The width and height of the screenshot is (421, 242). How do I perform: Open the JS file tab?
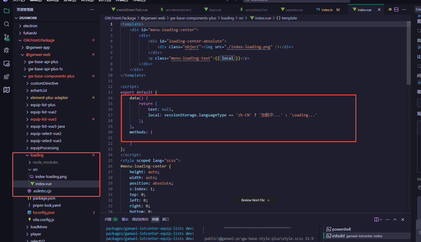coord(390,10)
